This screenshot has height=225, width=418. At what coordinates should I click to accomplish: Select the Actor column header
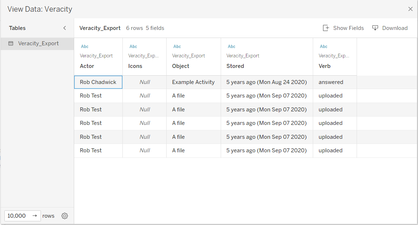(x=87, y=66)
